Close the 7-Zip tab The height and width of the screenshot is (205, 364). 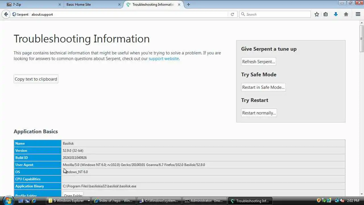(59, 5)
